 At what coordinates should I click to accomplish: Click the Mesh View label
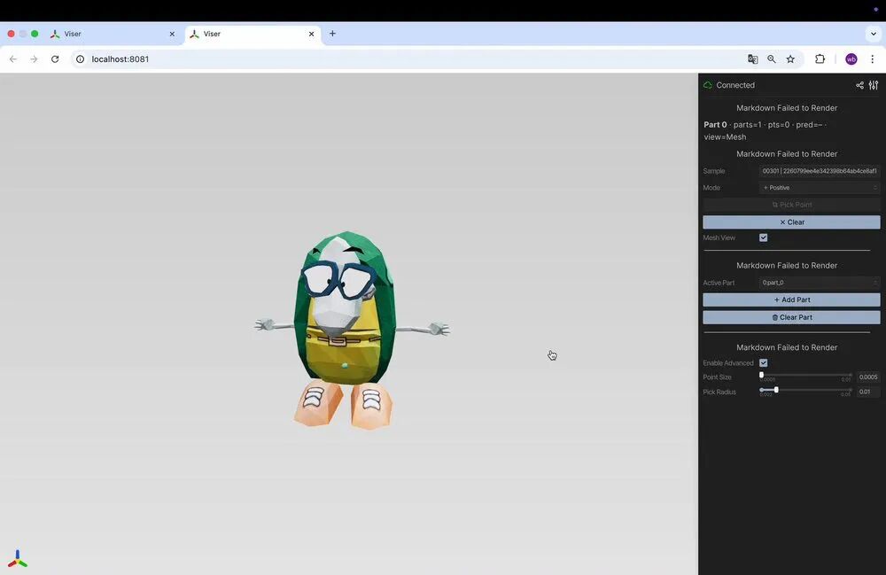pos(719,237)
